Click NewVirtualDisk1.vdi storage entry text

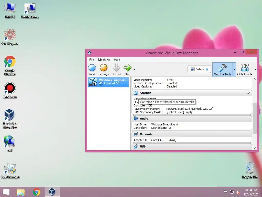pos(190,109)
